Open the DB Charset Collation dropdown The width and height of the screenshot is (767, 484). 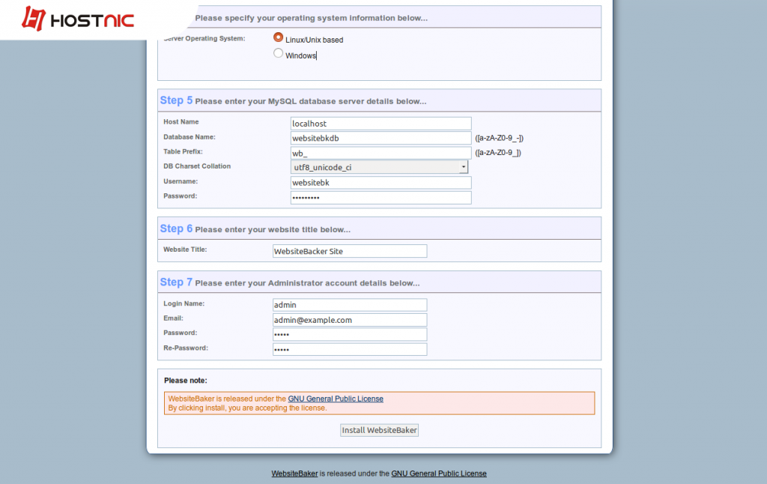pos(379,167)
